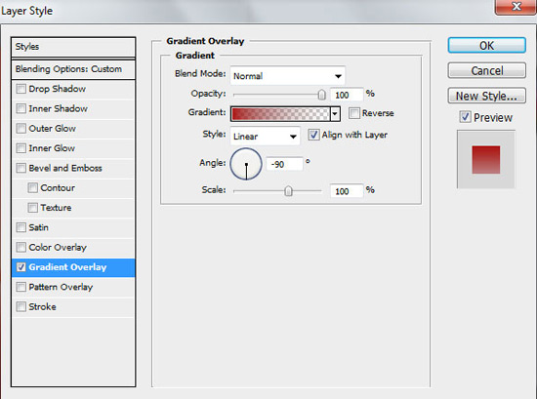
Task: Toggle Align with Layer checkbox
Action: click(x=313, y=135)
